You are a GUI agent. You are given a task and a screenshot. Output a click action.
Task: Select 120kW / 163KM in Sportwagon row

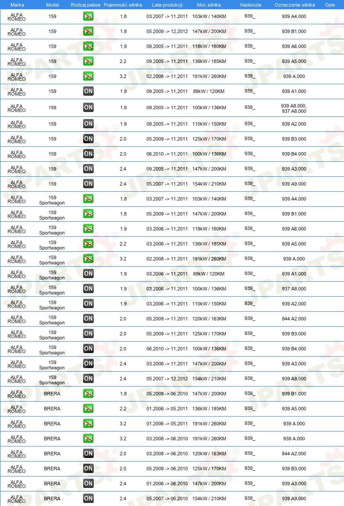209,319
